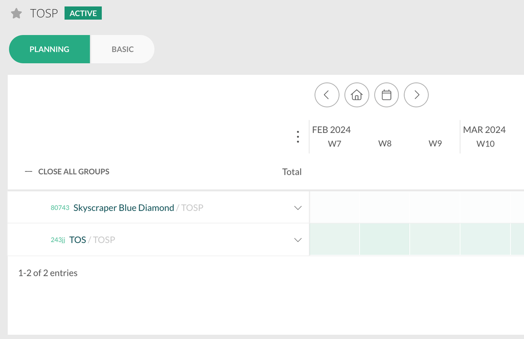Screen dimensions: 524x339
Task: Open project 80743 Skyscraper Blue Diamond
Action: (123, 207)
